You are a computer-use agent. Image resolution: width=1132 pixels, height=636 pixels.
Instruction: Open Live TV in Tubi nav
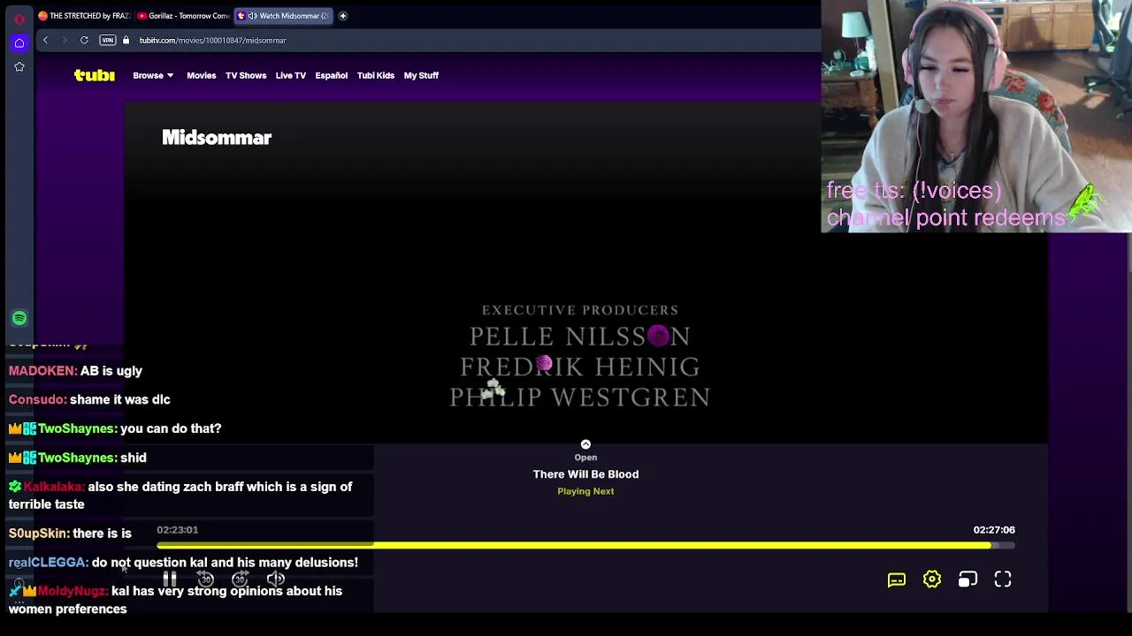(x=291, y=75)
